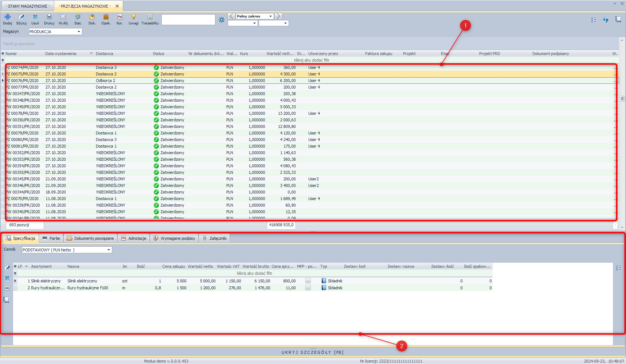Click the gear settings icon beside search

(222, 20)
